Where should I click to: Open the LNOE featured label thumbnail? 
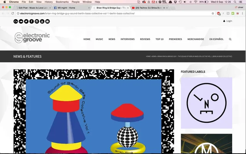click(206, 103)
